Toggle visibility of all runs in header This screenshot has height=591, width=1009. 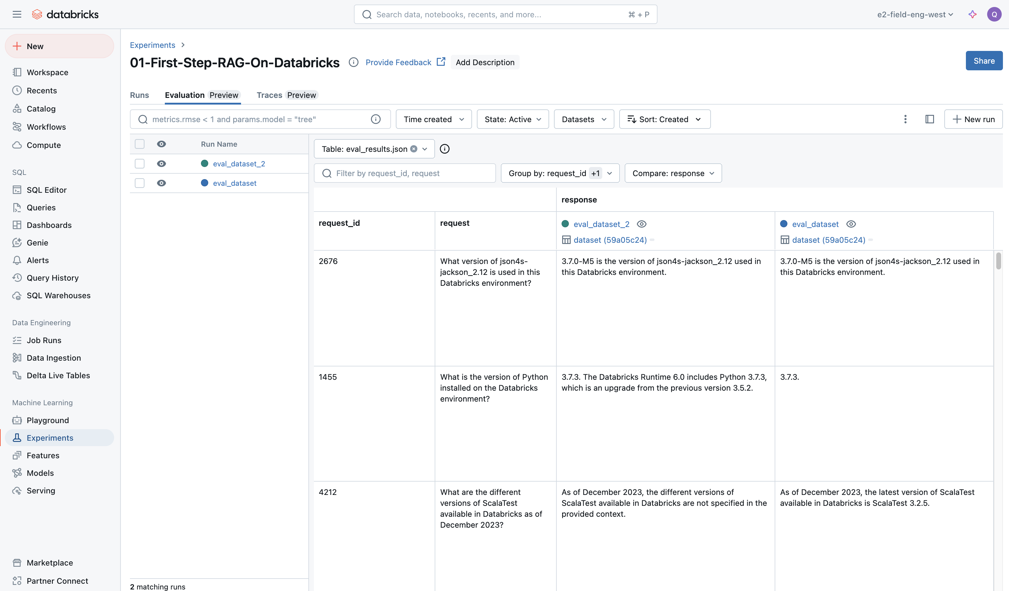[x=161, y=144]
